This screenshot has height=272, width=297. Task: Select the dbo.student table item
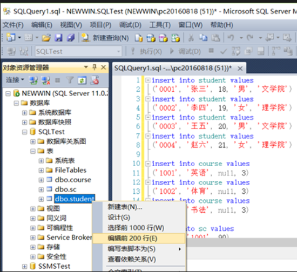75,199
